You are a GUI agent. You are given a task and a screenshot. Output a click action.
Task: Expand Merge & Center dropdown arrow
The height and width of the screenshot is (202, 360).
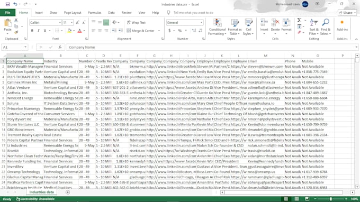159,31
